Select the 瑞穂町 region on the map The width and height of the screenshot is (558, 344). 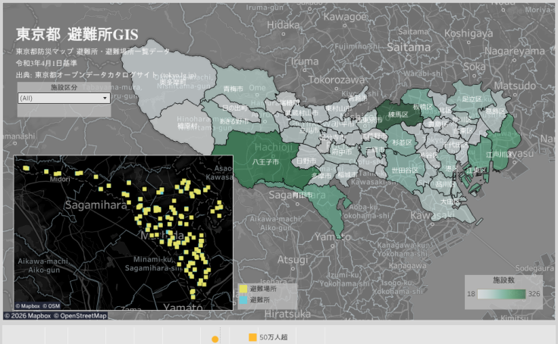tap(289, 102)
